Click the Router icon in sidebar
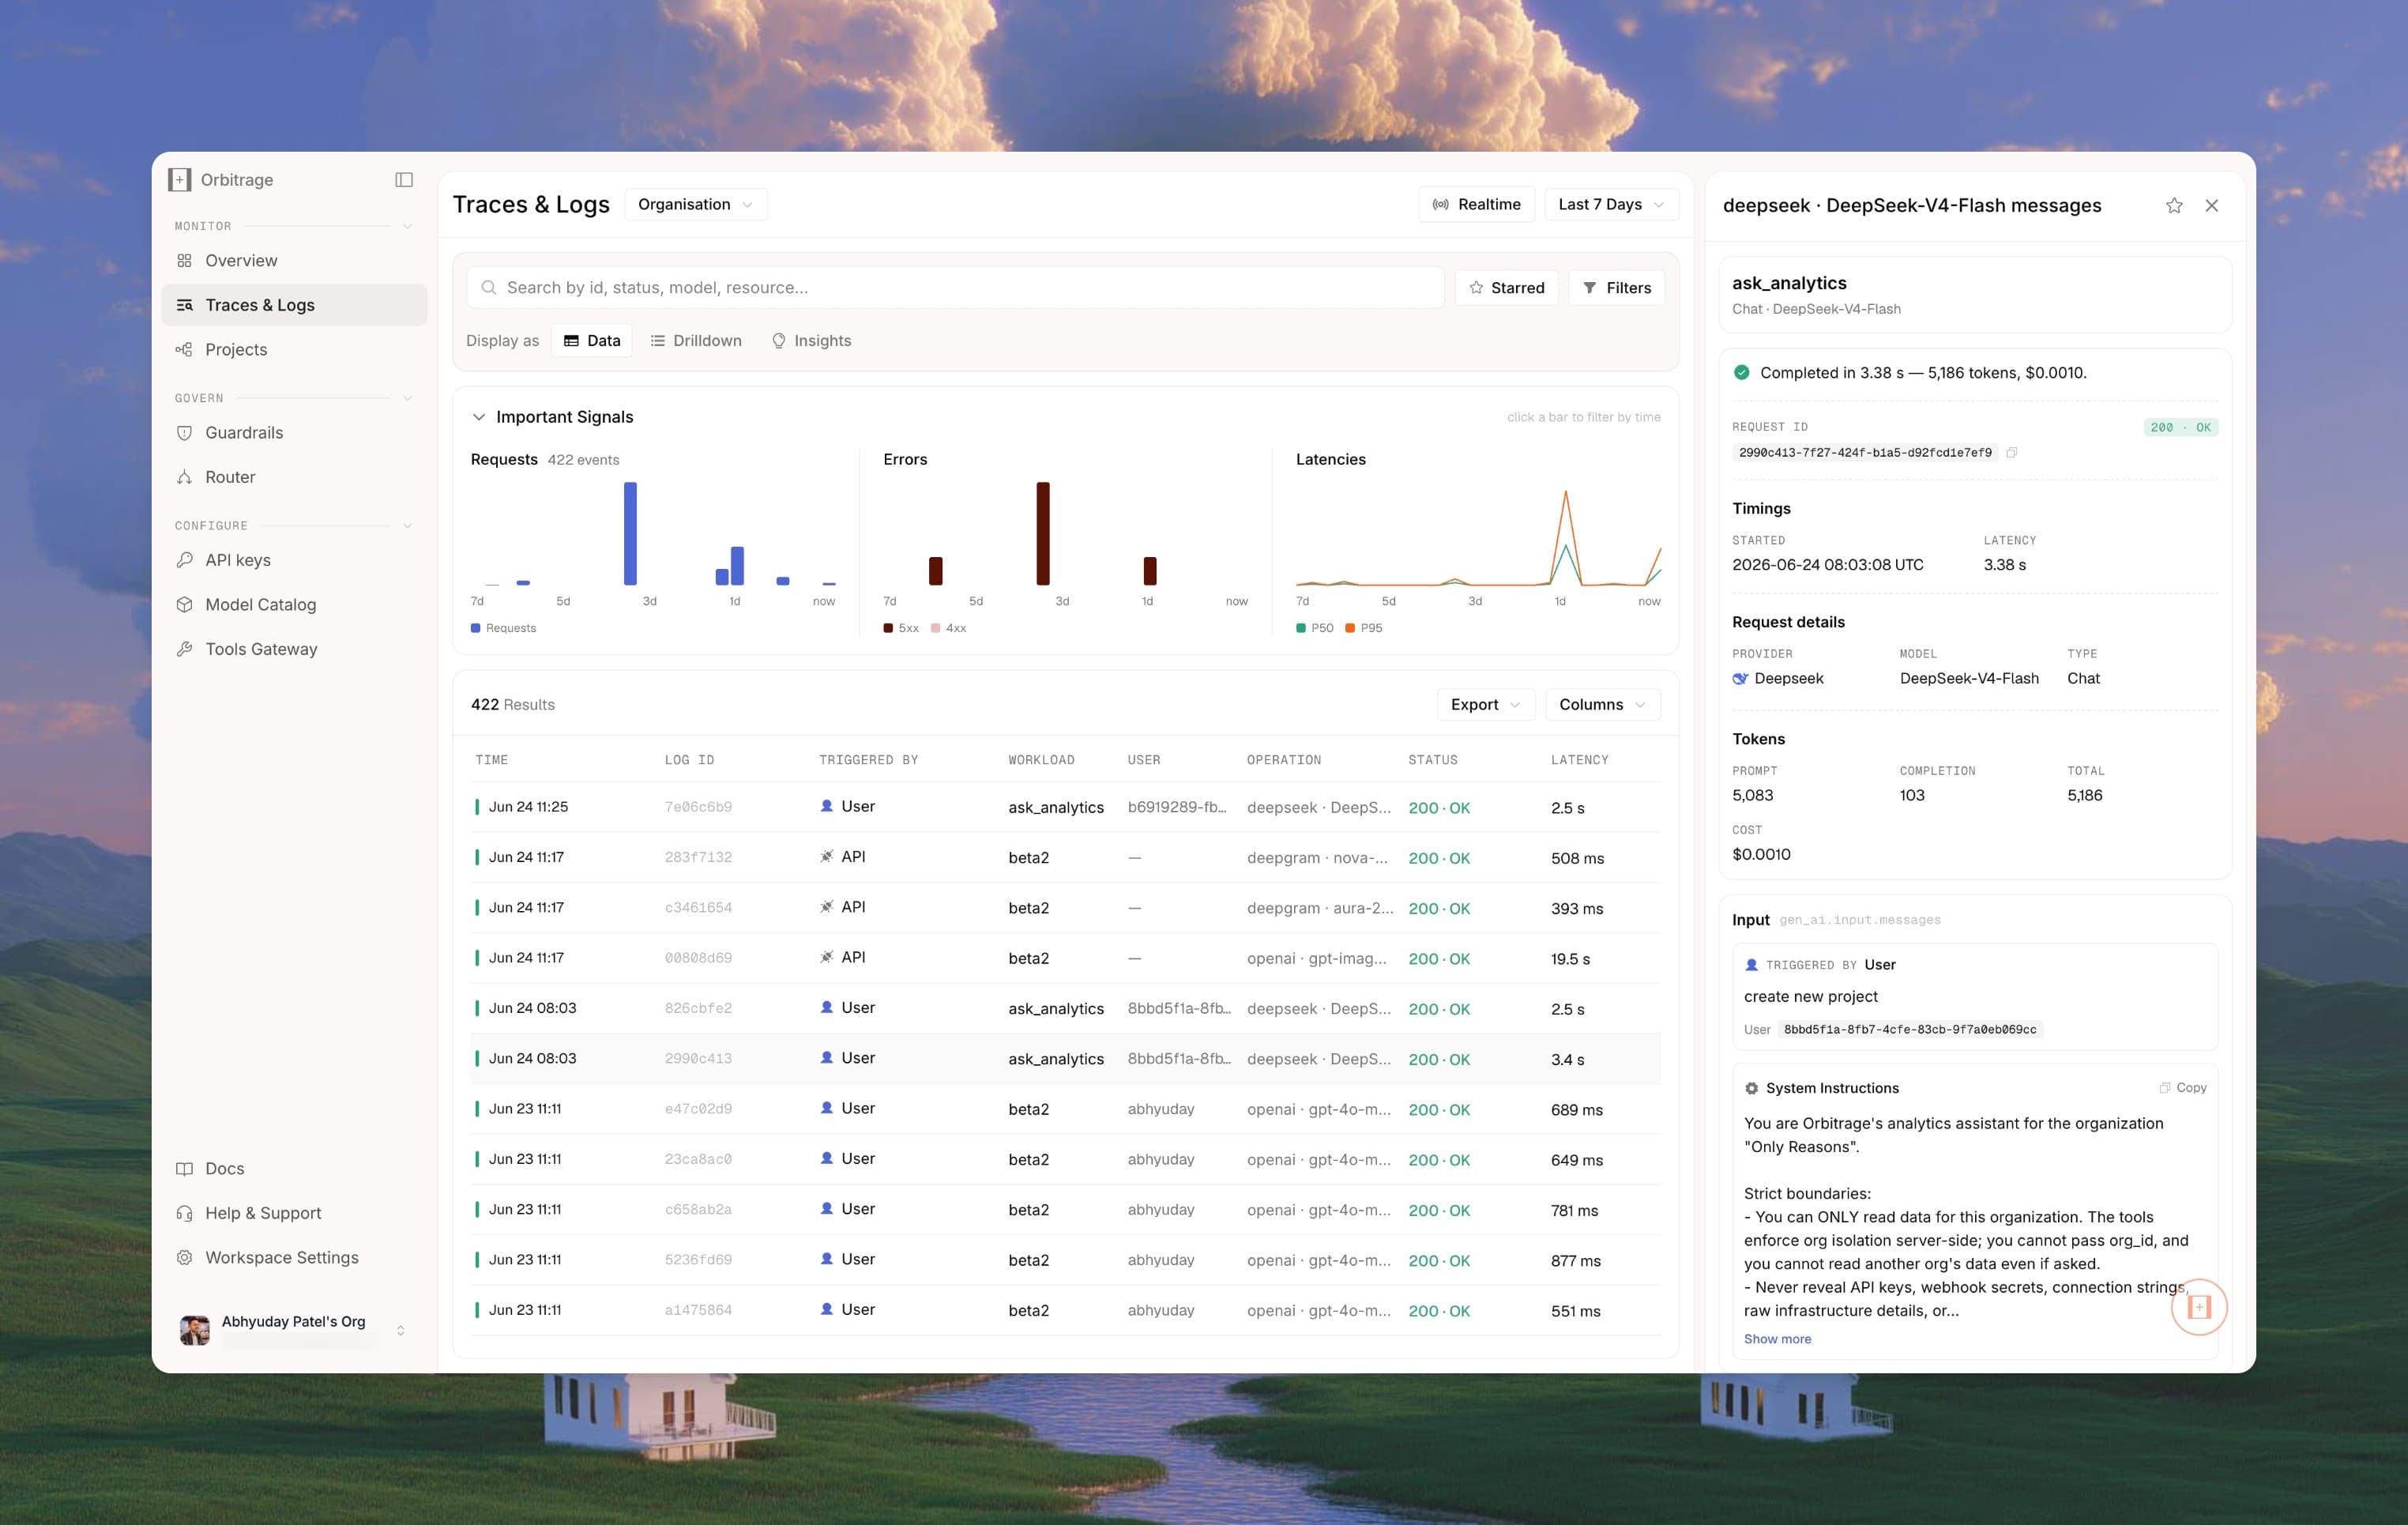 point(184,477)
